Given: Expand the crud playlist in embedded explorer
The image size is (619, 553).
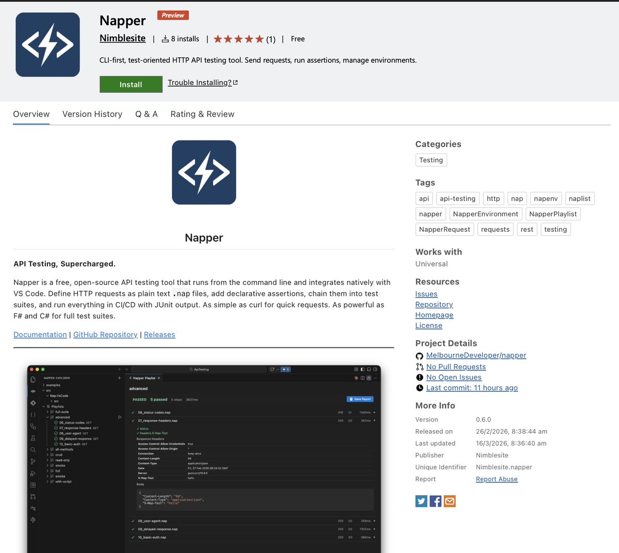Looking at the screenshot, I should point(47,455).
